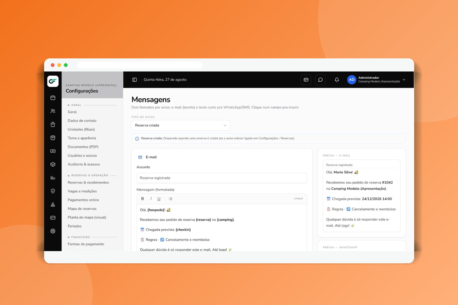Open the Geral settings page
This screenshot has width=458, height=305.
(72, 112)
